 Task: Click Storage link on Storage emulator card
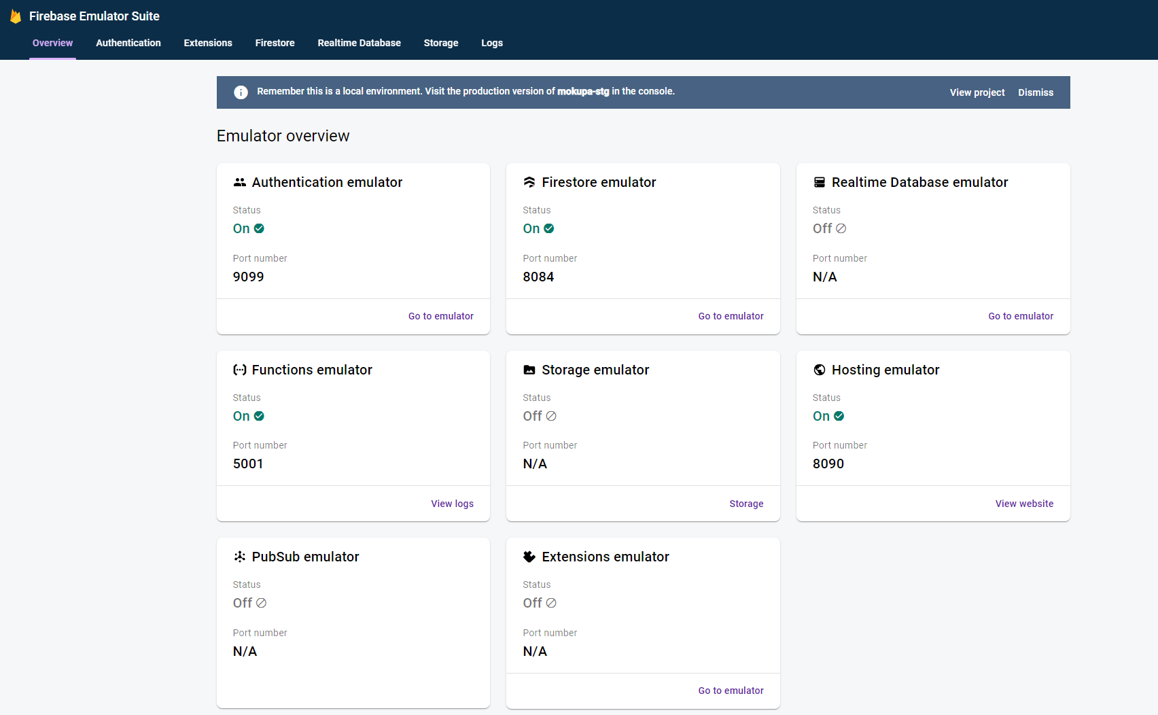[x=746, y=504]
